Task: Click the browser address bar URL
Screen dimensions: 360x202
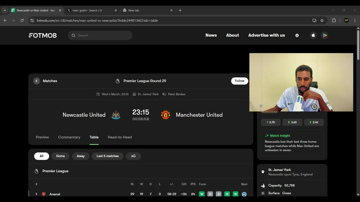Action: tap(97, 20)
